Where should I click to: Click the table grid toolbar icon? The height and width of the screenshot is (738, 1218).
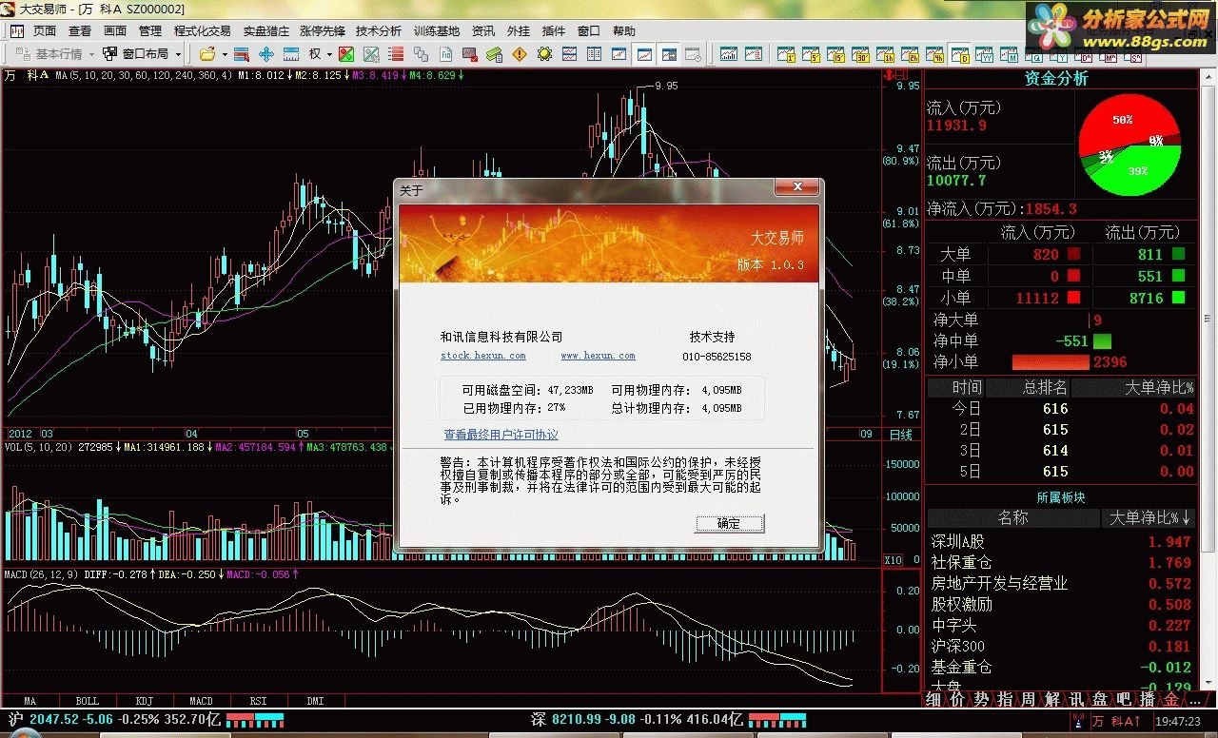[x=594, y=54]
